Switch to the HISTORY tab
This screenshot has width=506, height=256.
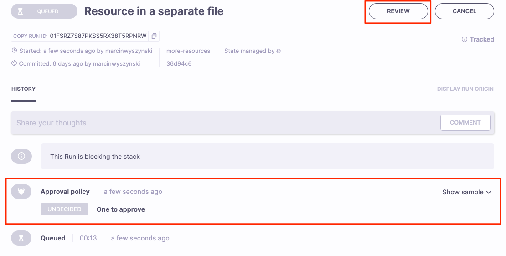tap(23, 89)
